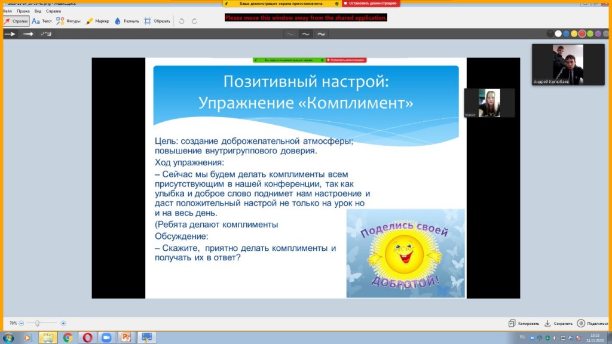Pick the Маркер highlighter tool
612x344 pixels.
click(97, 21)
